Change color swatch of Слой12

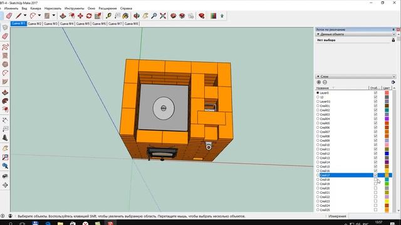(387, 154)
